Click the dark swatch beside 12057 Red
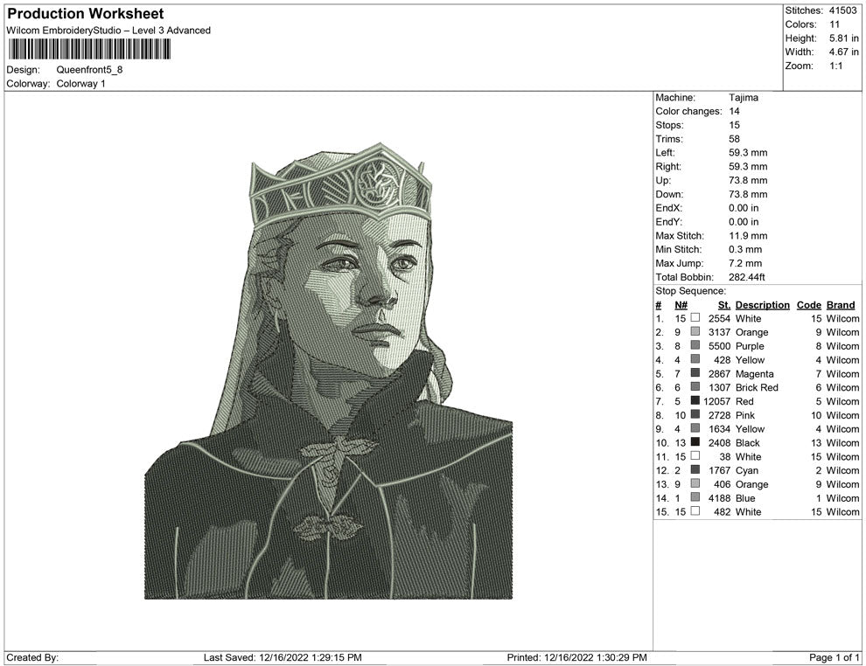 tap(695, 400)
